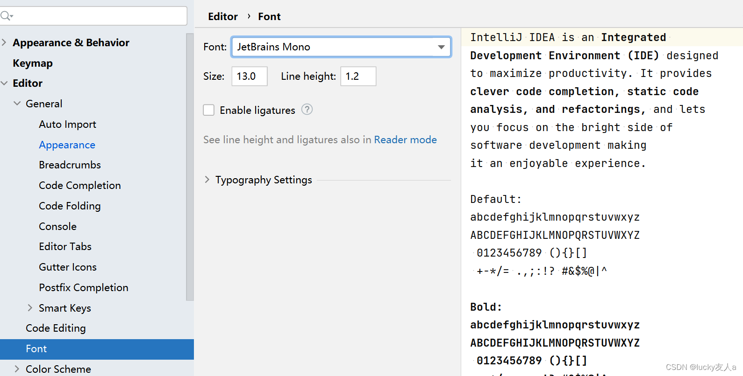
Task: Open Console settings
Action: pos(58,226)
